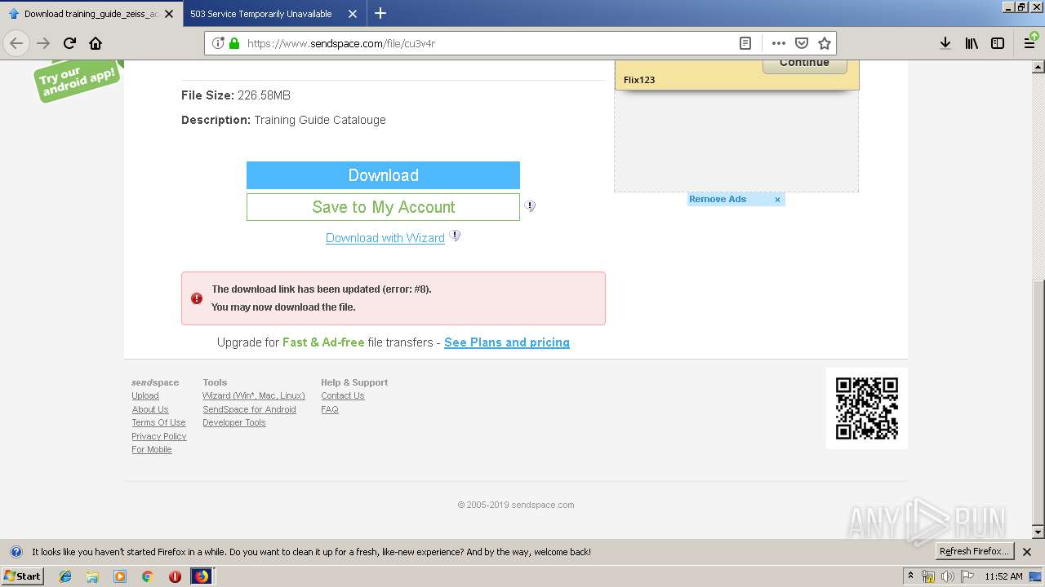Screen dimensions: 1045x587
Task: Click info icon beside Download with Wizard
Action: pos(455,236)
